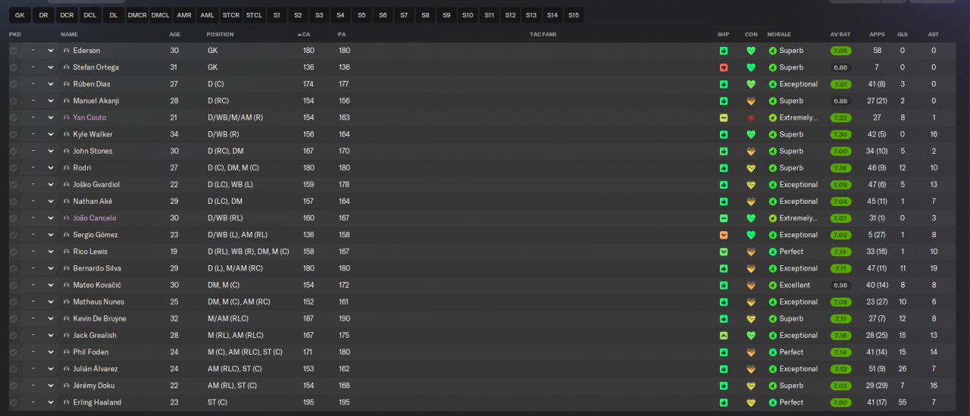Toggle the picked checkmark for Stefan Ortega
The image size is (970, 416).
13,67
